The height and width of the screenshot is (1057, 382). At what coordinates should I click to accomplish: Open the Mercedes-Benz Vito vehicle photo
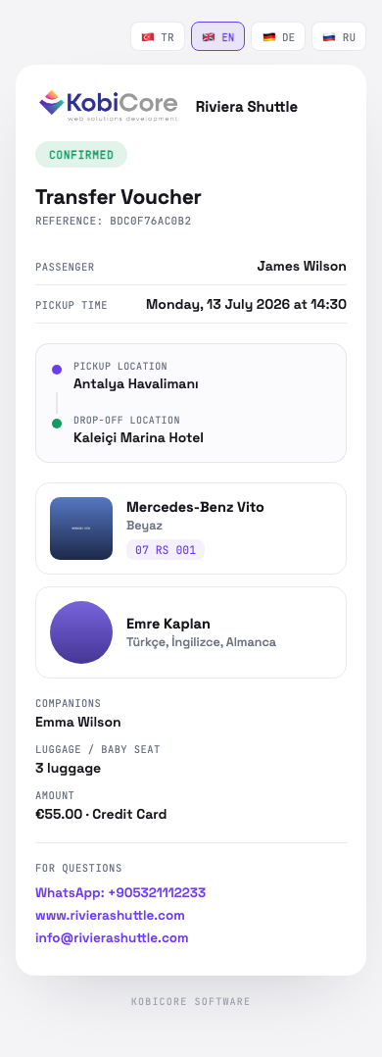pos(81,528)
